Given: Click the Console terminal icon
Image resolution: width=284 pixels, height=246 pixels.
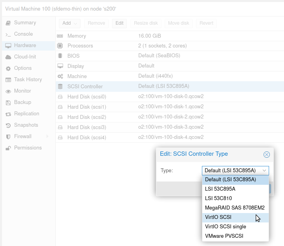Looking at the screenshot, I should (x=8, y=35).
